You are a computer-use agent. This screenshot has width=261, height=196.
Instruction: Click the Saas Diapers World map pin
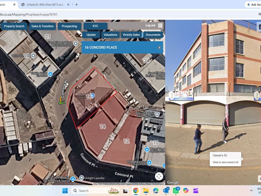coord(76,44)
